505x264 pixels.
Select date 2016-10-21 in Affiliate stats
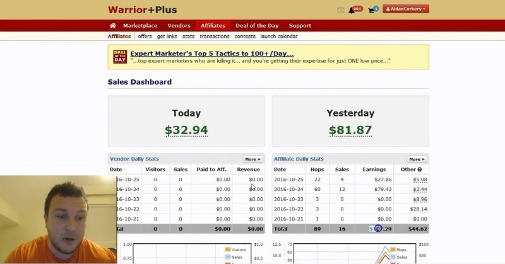tap(288, 219)
